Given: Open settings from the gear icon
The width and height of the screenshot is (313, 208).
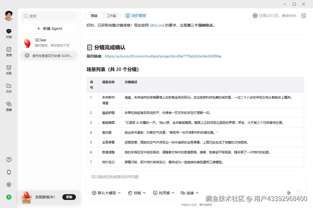Looking at the screenshot, I should (x=9, y=184).
